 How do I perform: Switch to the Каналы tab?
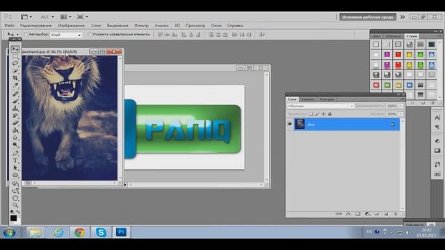(307, 99)
